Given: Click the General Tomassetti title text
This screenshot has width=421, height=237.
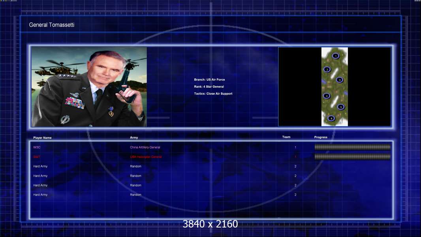Looking at the screenshot, I should coord(51,25).
